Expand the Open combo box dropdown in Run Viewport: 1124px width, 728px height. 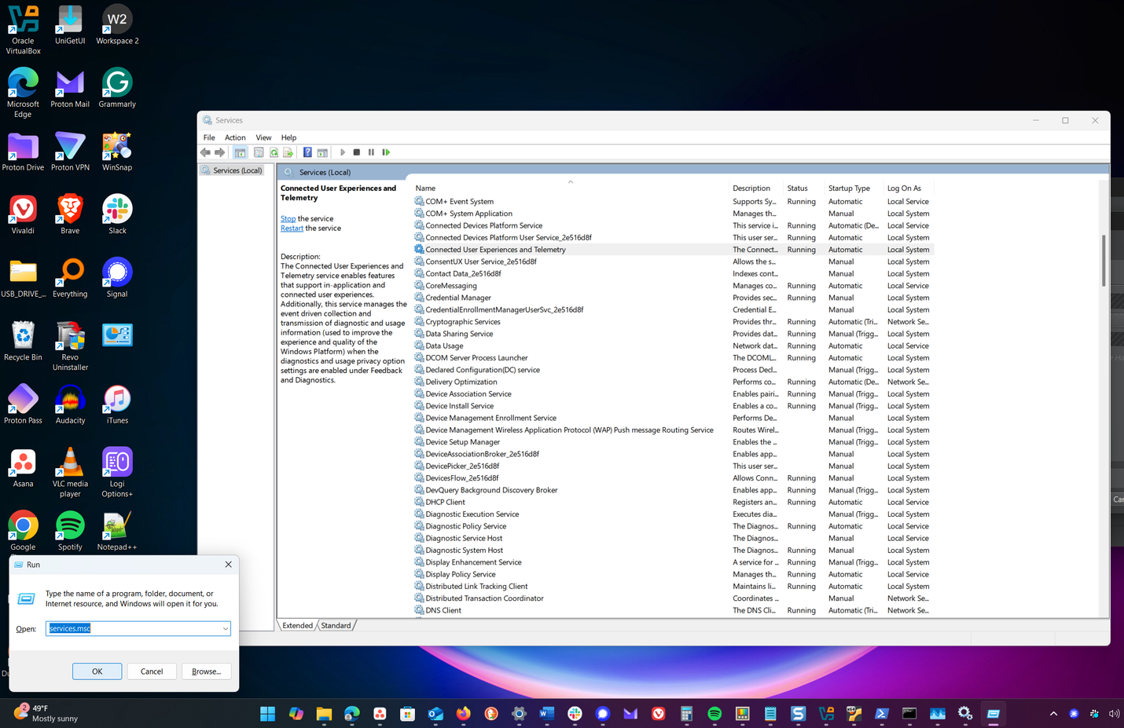(x=225, y=629)
